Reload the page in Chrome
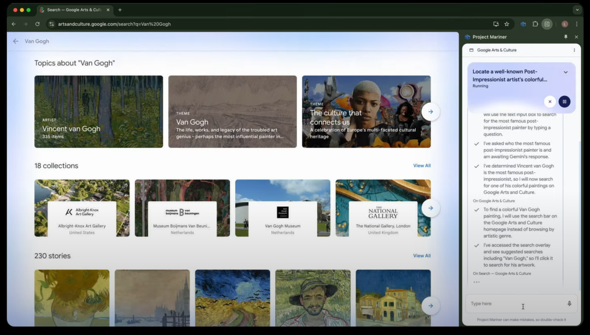The width and height of the screenshot is (590, 335). [x=37, y=24]
